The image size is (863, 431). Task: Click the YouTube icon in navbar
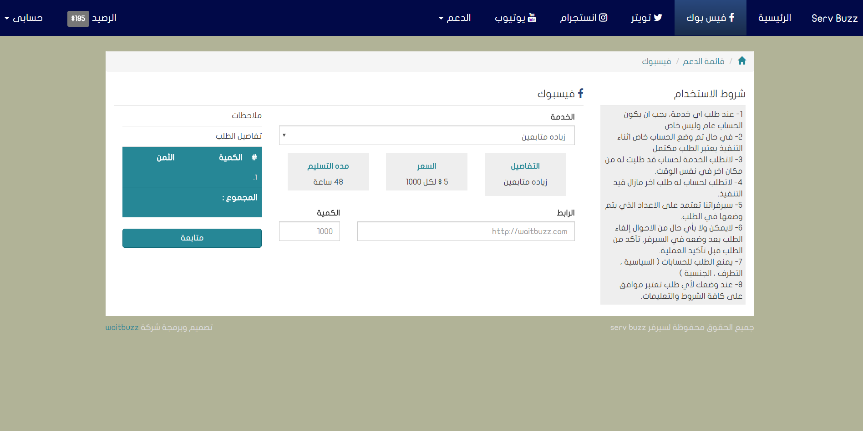tap(532, 18)
